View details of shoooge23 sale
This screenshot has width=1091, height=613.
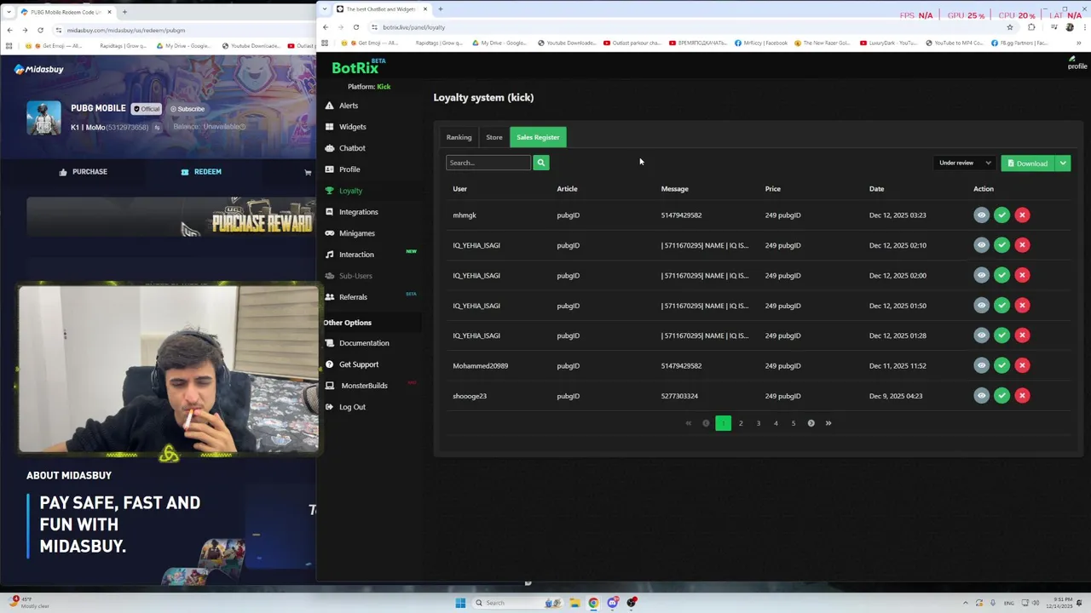click(981, 396)
